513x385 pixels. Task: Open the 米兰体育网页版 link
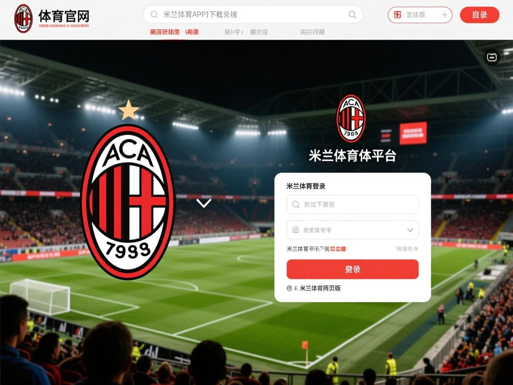pos(320,288)
